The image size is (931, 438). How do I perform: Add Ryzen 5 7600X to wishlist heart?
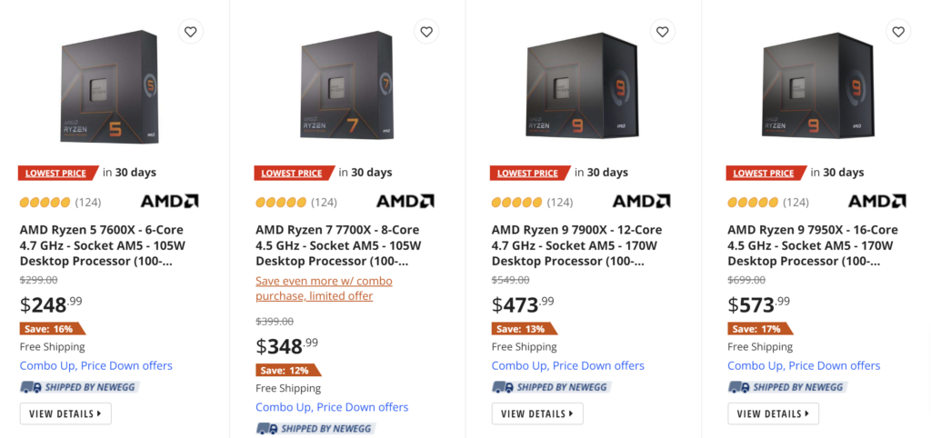pos(190,32)
